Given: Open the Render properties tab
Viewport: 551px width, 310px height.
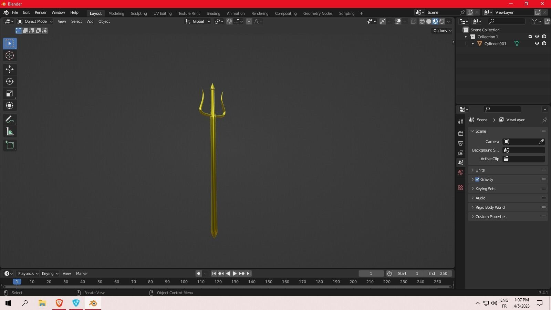Looking at the screenshot, I should 461,133.
